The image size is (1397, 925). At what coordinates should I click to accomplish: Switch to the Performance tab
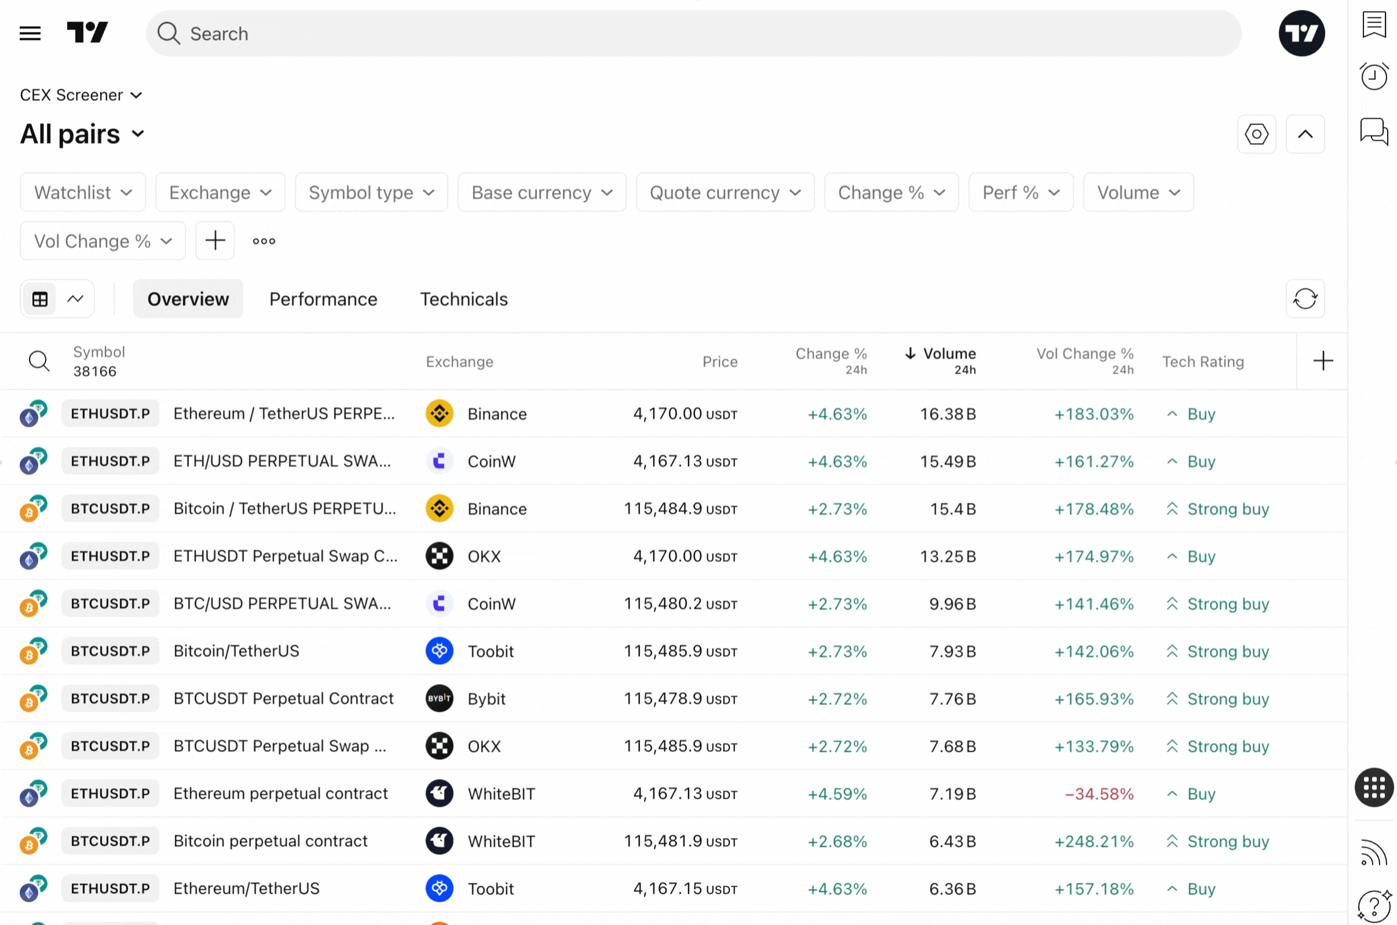323,299
